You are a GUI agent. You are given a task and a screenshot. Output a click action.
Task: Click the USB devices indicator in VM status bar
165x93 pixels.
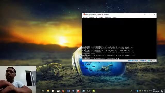pyautogui.click(x=137, y=61)
